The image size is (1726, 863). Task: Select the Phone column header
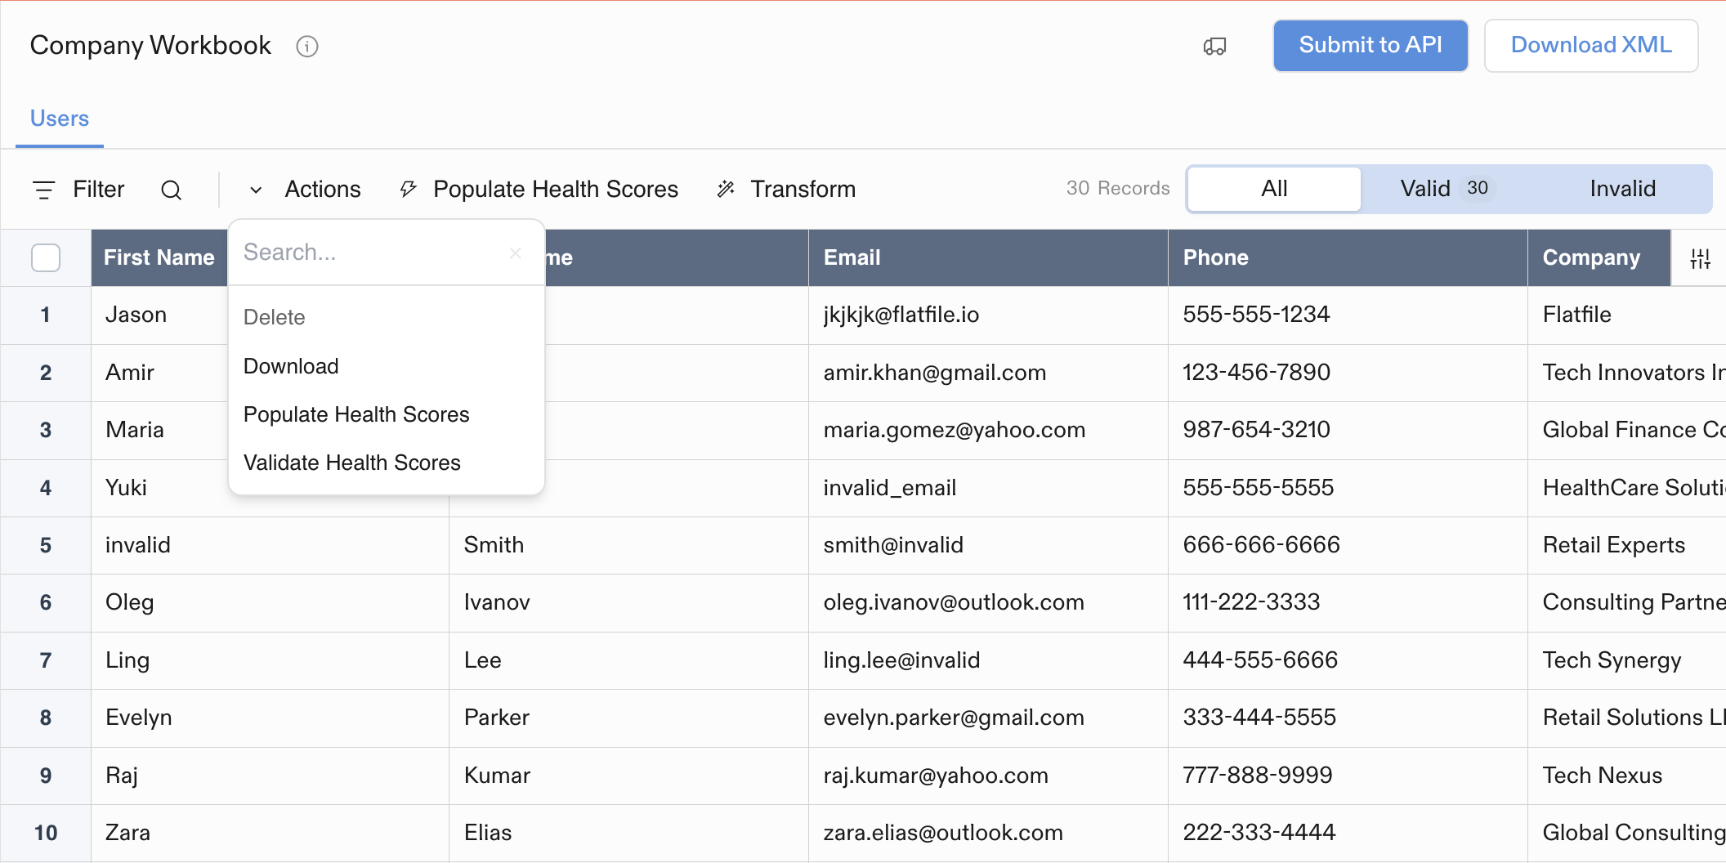point(1348,258)
